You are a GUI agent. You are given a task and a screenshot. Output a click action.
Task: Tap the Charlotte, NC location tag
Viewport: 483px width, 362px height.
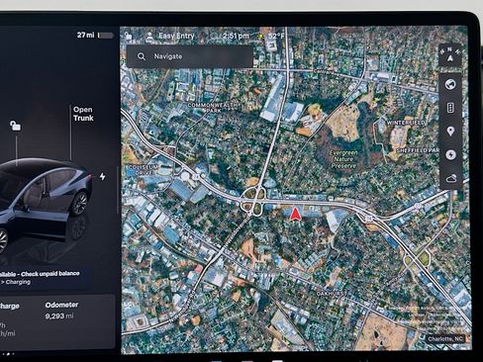[x=445, y=338]
